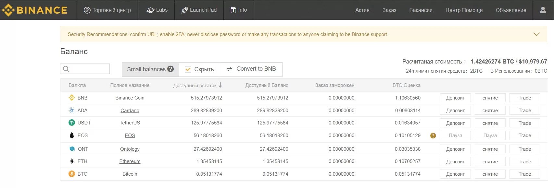Click the balance search input field

point(85,69)
